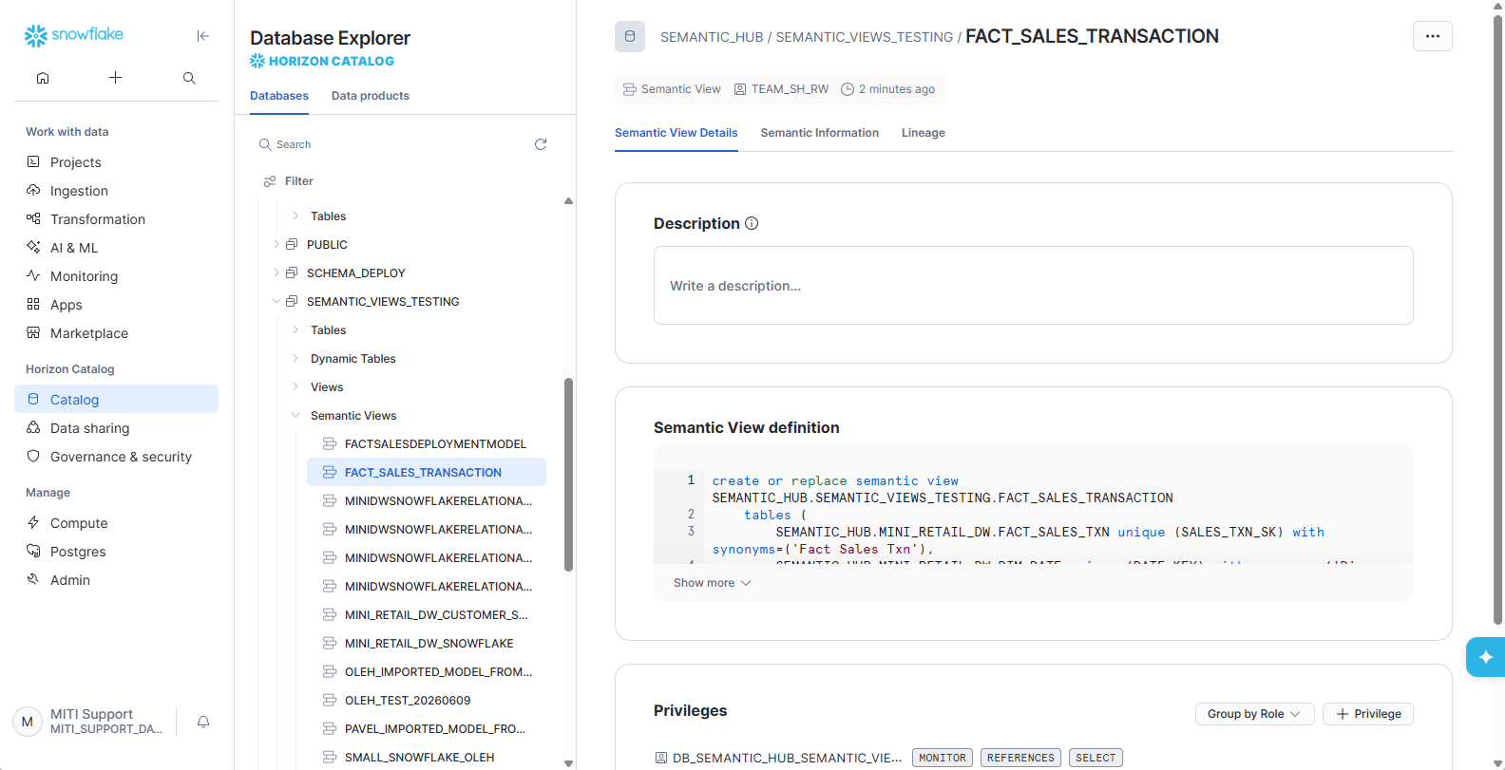
Task: Open PAVEL_IMPORTED_MODEL_FRO... semantic view
Action: [427, 728]
